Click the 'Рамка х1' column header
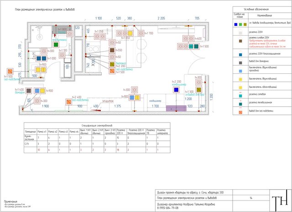 click(42, 131)
